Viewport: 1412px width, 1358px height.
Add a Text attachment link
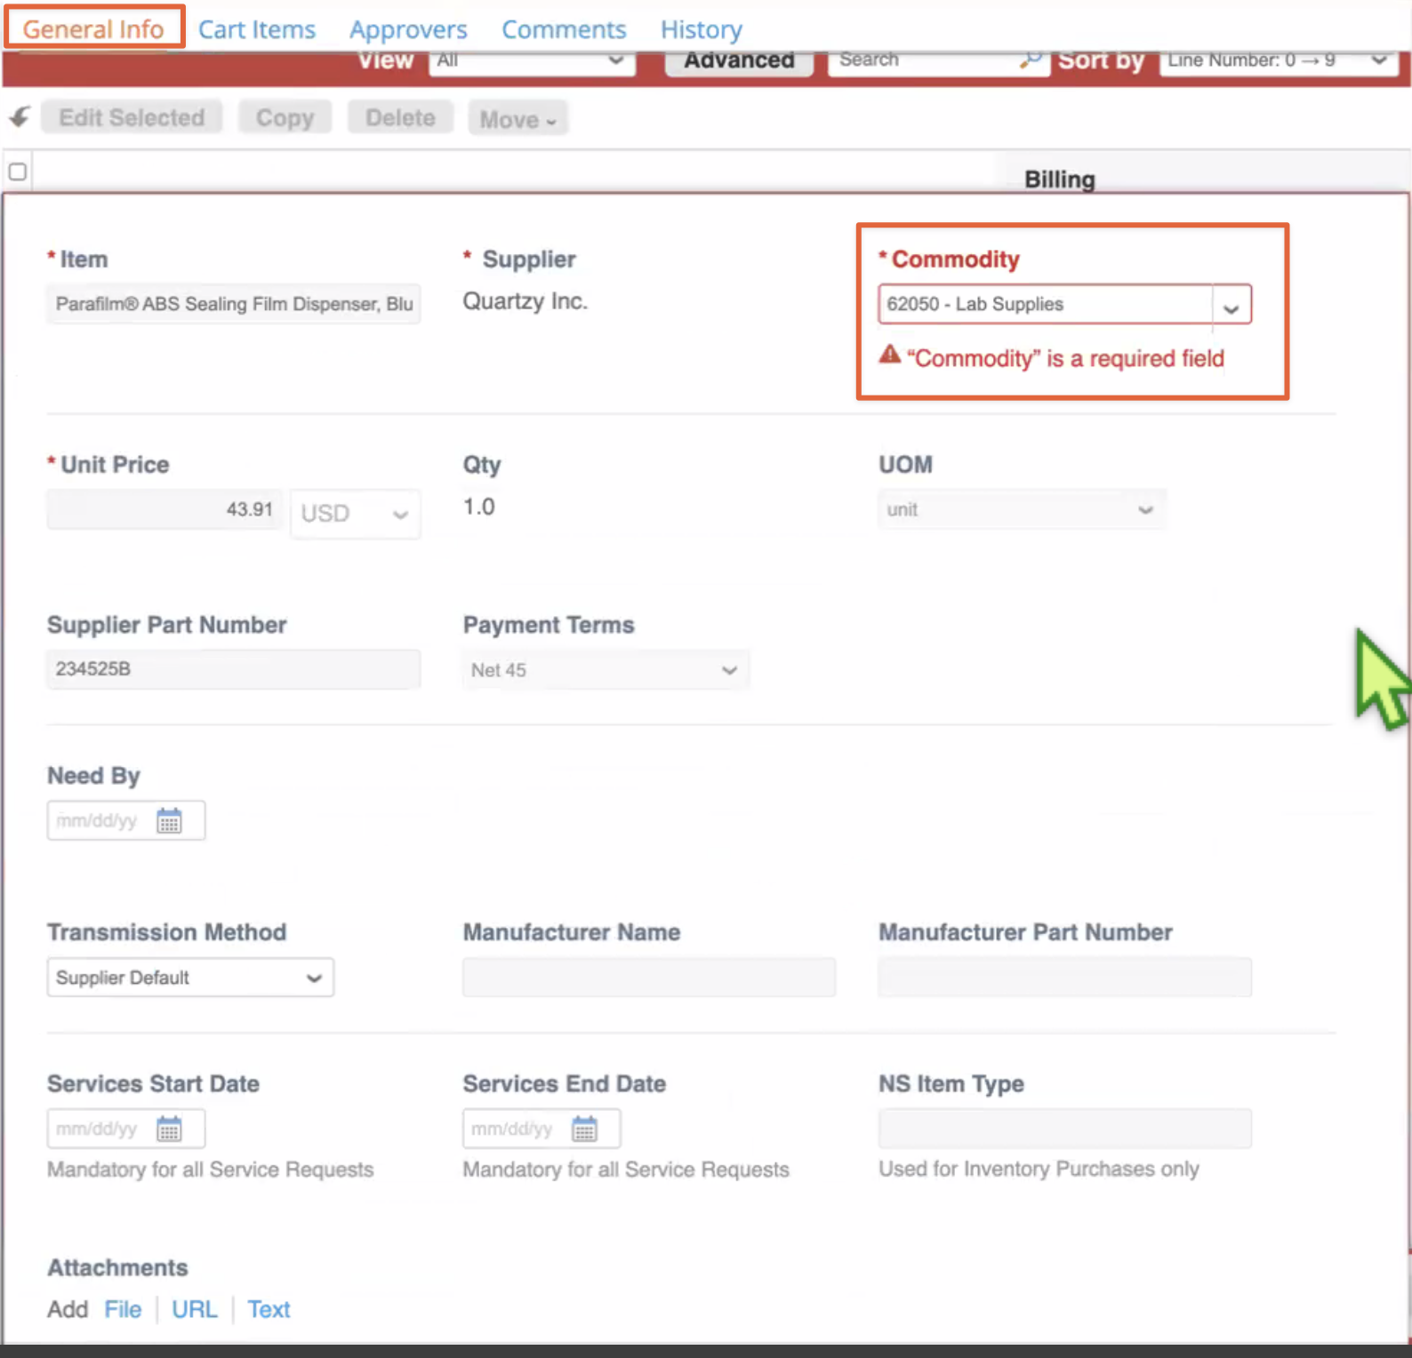(269, 1309)
